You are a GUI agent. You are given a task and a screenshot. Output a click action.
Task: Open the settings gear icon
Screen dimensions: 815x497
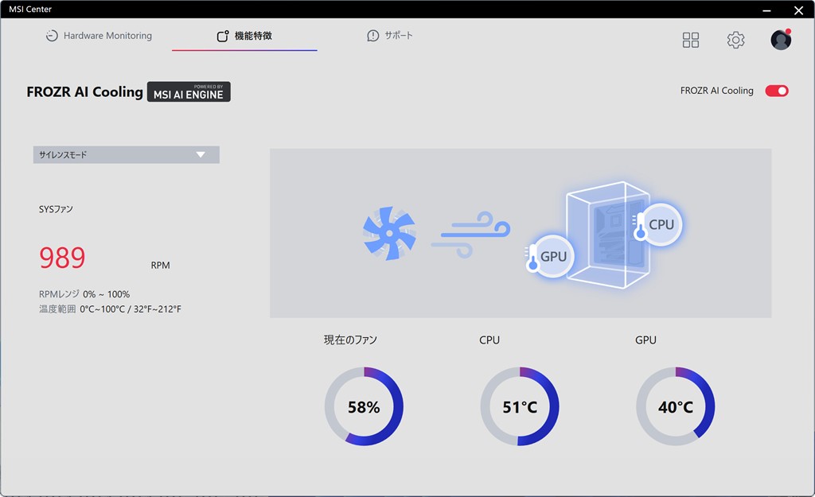click(x=735, y=40)
